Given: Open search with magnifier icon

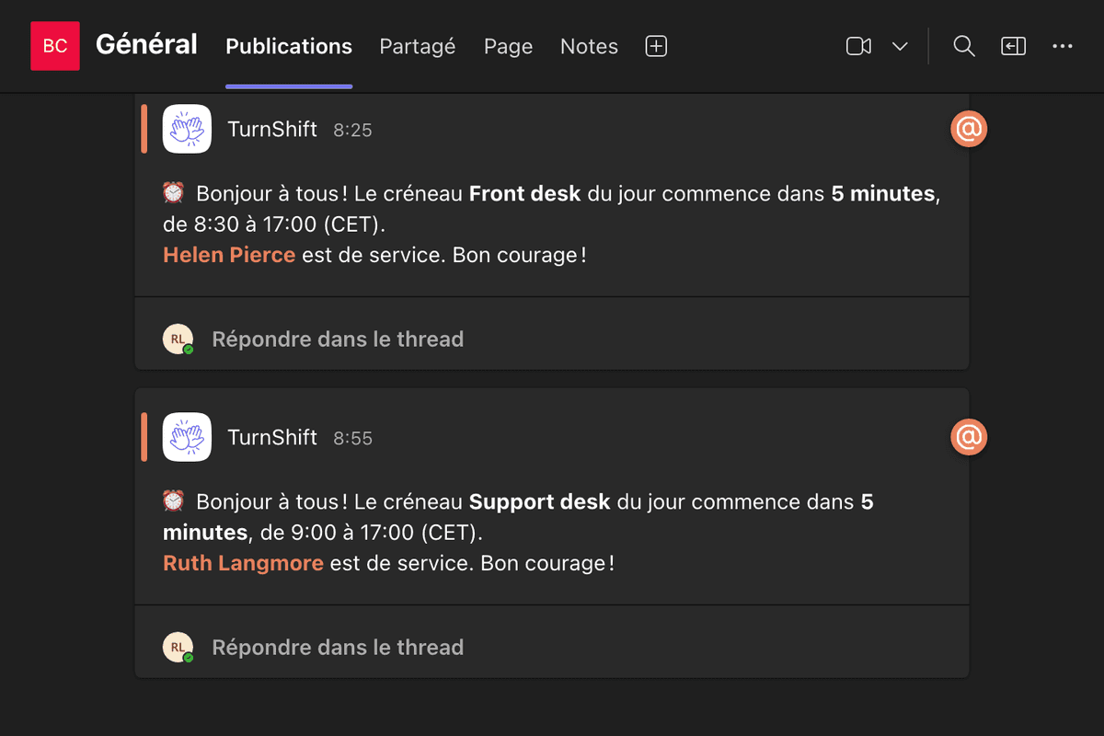Looking at the screenshot, I should tap(963, 46).
